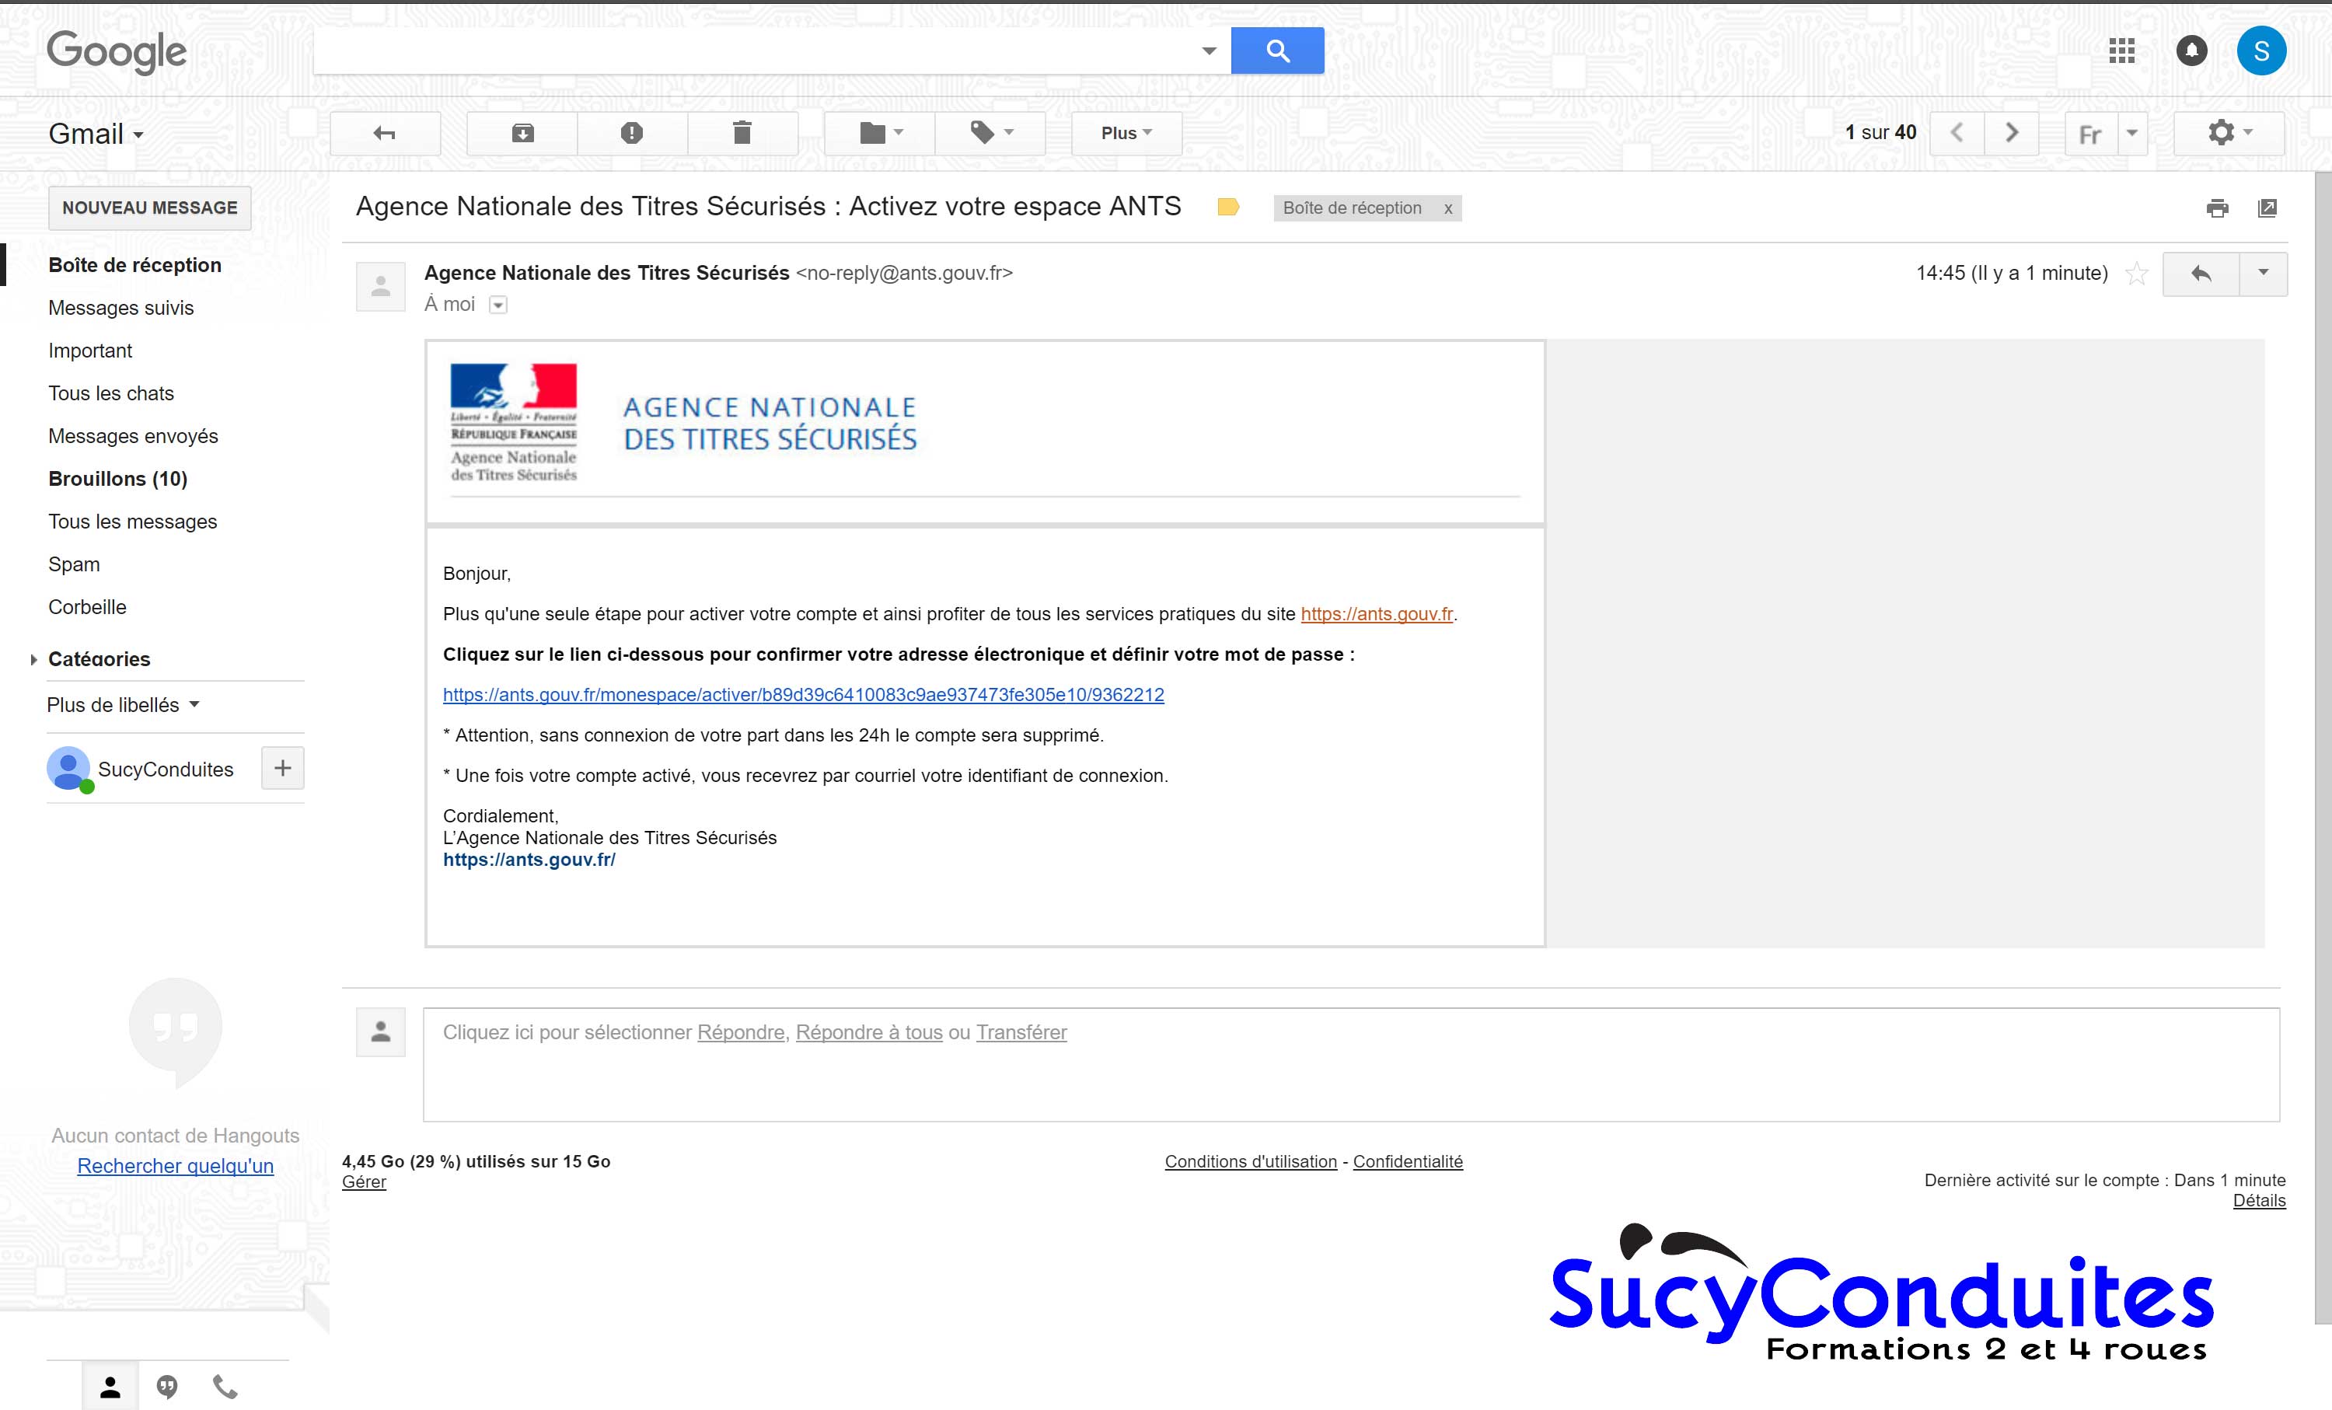Report this message as spam
Screen dimensions: 2332x1410
tap(632, 134)
